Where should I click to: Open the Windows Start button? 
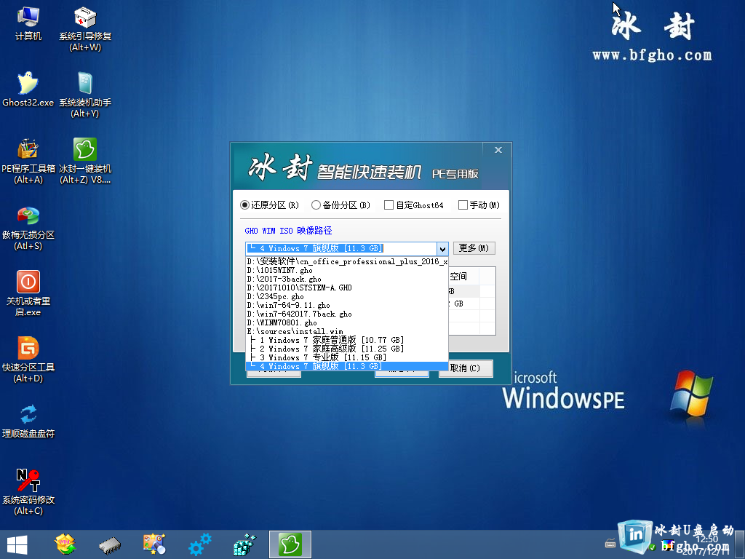click(17, 544)
